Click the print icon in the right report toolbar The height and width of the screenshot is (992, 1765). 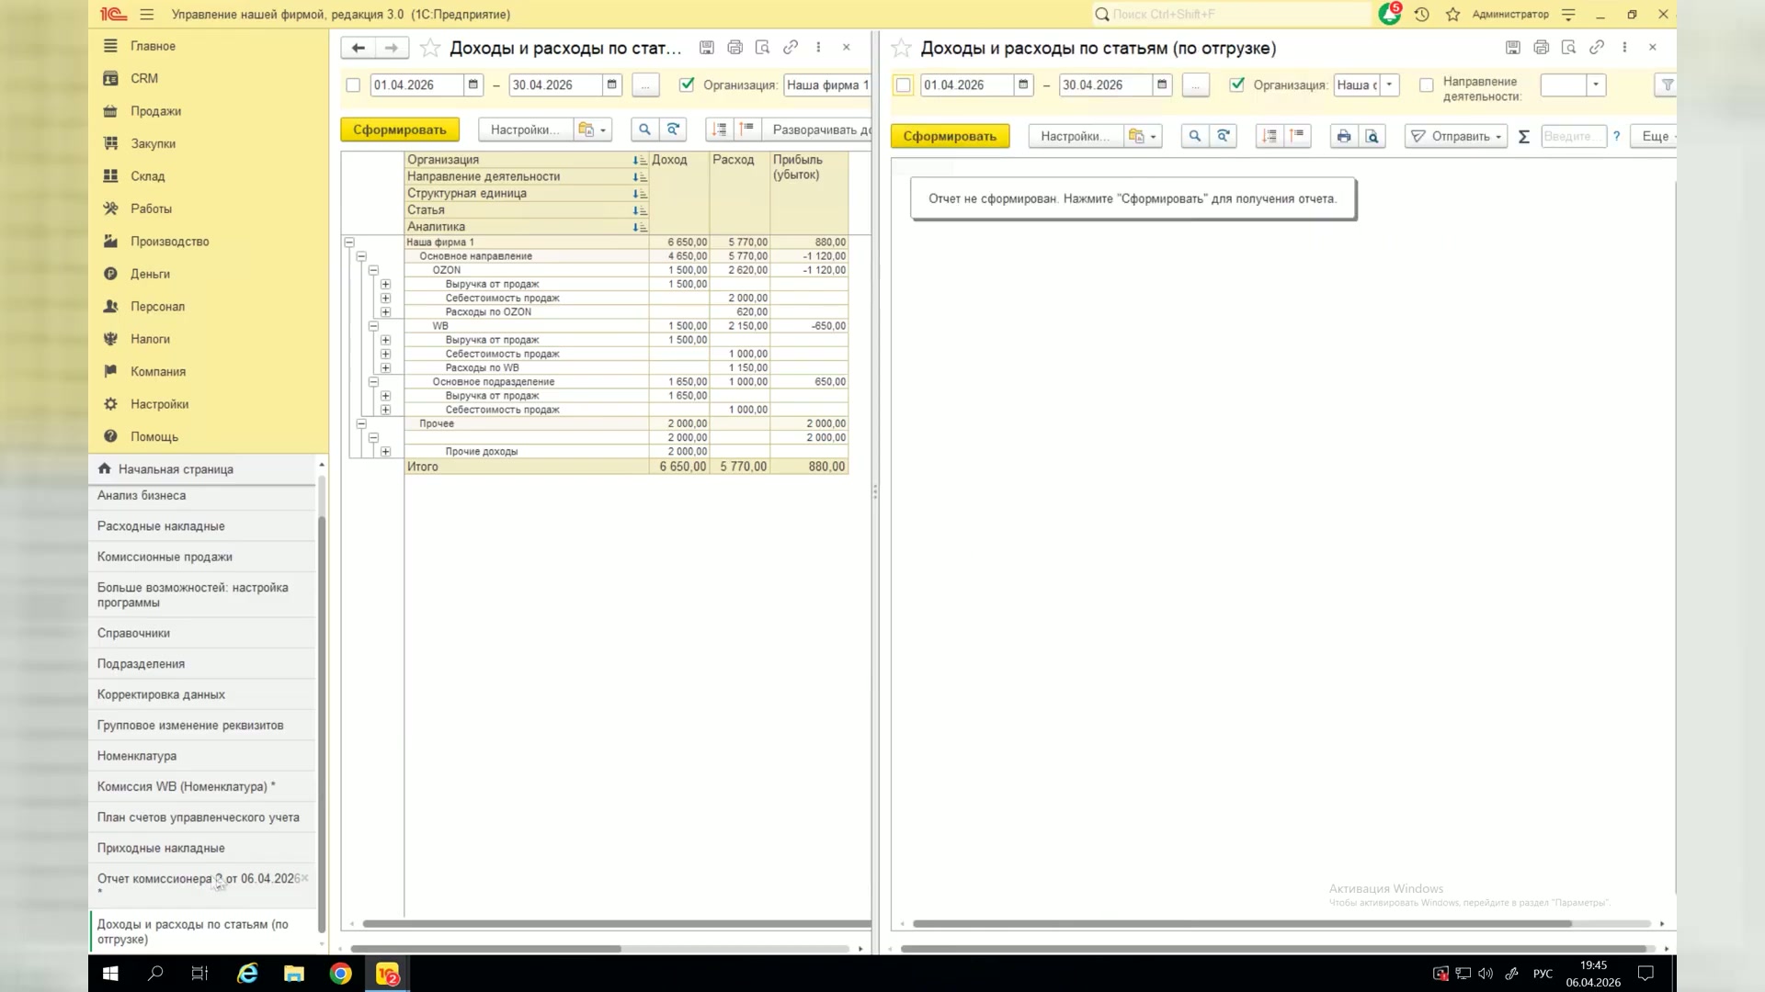1344,136
